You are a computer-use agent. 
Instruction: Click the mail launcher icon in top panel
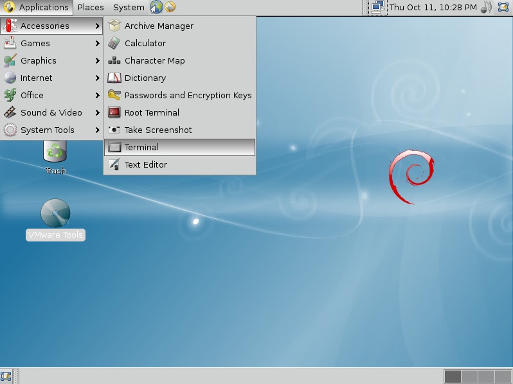[x=170, y=7]
